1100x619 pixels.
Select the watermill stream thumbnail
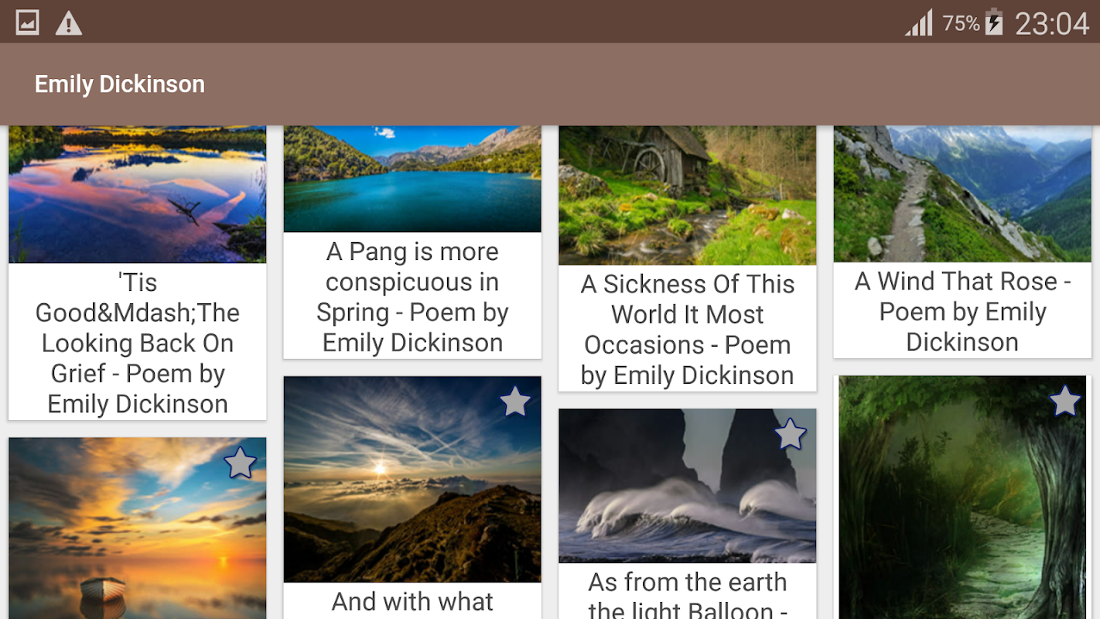click(x=688, y=195)
